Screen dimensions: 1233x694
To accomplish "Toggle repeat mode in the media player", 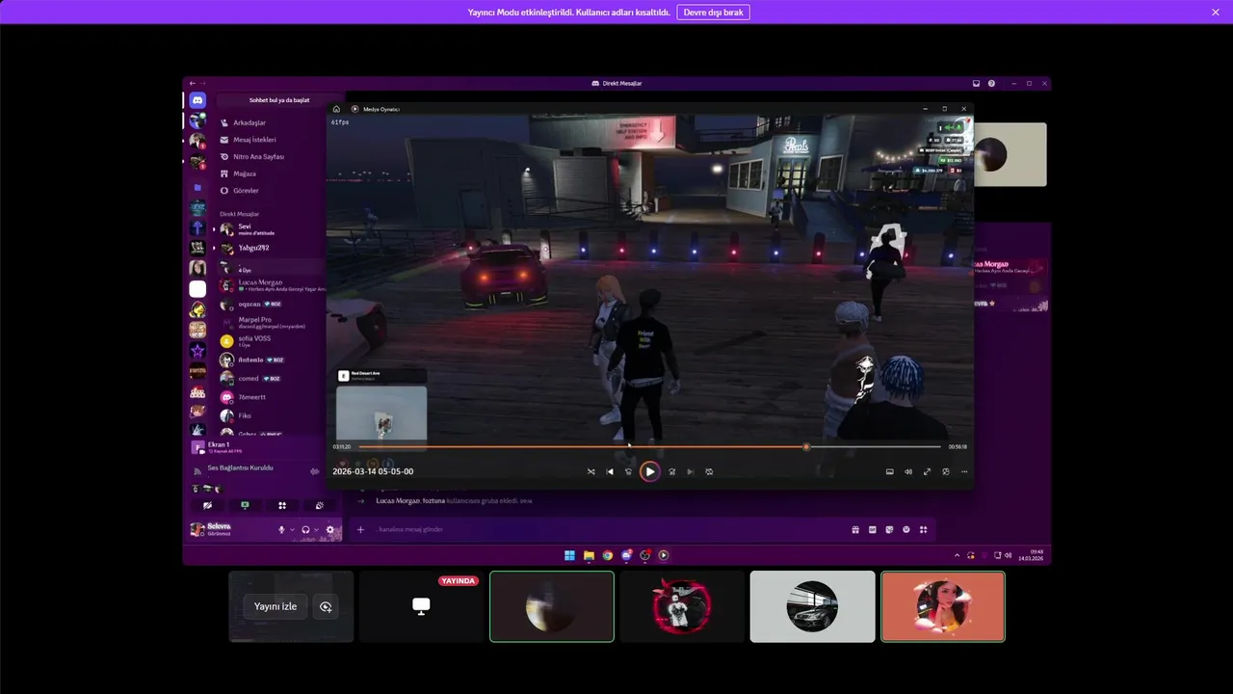I will [709, 471].
